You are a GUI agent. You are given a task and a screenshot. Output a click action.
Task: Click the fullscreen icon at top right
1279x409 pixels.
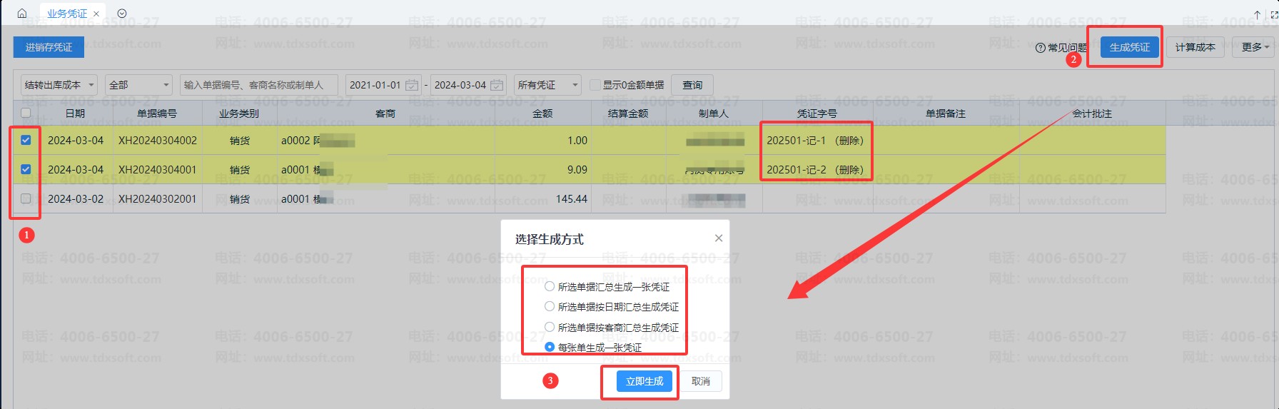tap(1274, 14)
